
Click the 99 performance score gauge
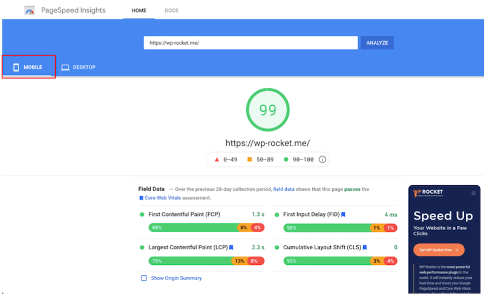pyautogui.click(x=267, y=110)
